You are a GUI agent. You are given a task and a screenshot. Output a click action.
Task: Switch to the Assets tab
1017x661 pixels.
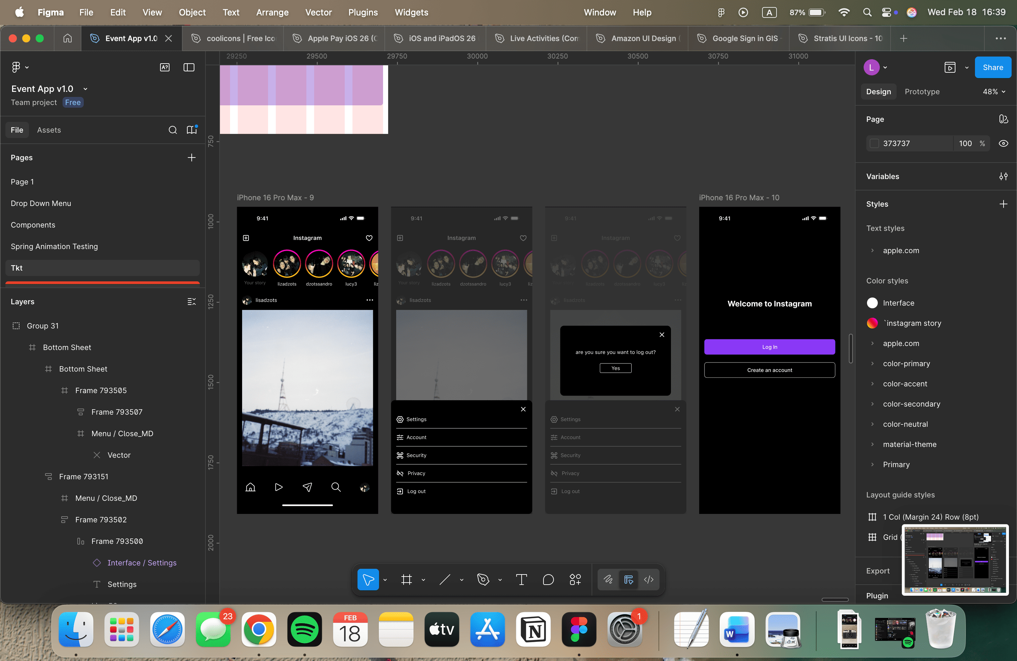pos(49,130)
